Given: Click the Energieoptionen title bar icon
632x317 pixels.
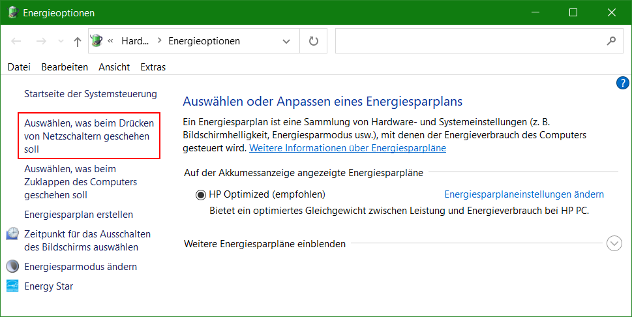Looking at the screenshot, I should [x=13, y=12].
